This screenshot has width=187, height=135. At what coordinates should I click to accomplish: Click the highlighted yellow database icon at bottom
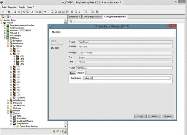65,131
